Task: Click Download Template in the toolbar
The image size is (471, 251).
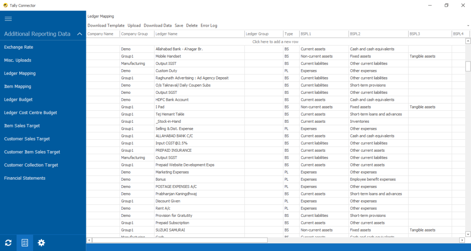Action: (x=106, y=25)
